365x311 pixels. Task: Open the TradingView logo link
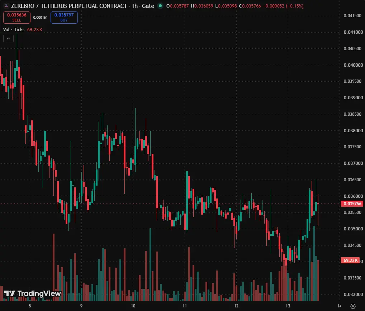(32, 293)
